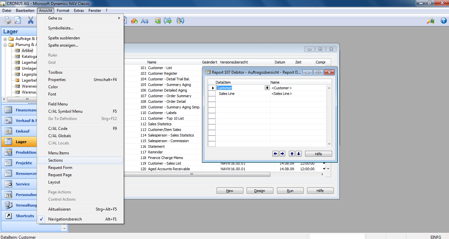Open the Format menu
The image size is (449, 239).
pyautogui.click(x=63, y=11)
